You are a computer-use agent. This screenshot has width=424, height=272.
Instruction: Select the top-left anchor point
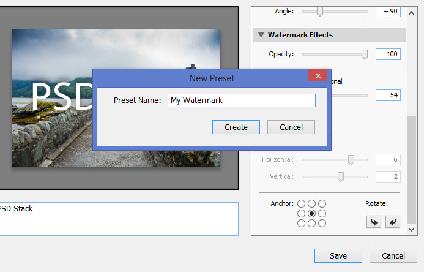point(301,203)
